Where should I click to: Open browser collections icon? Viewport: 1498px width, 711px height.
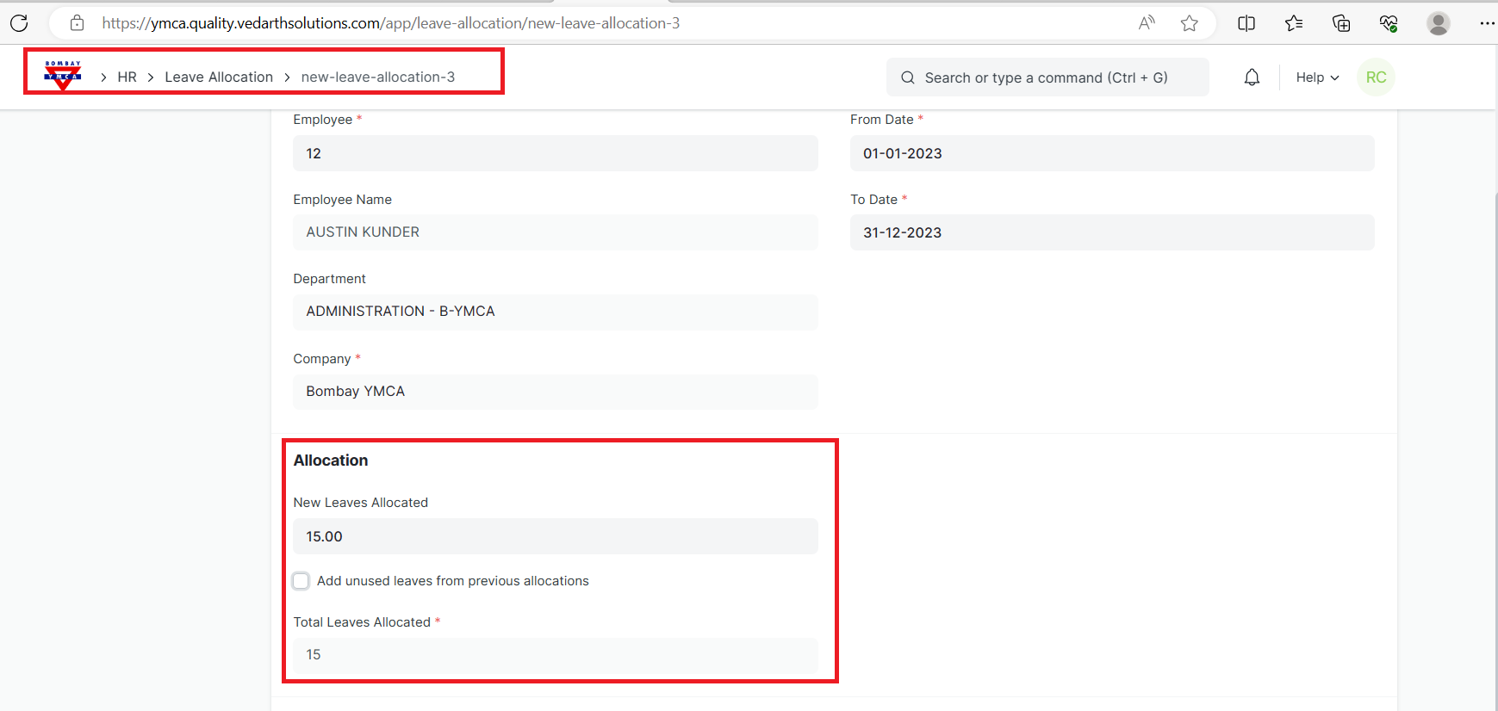click(x=1341, y=23)
